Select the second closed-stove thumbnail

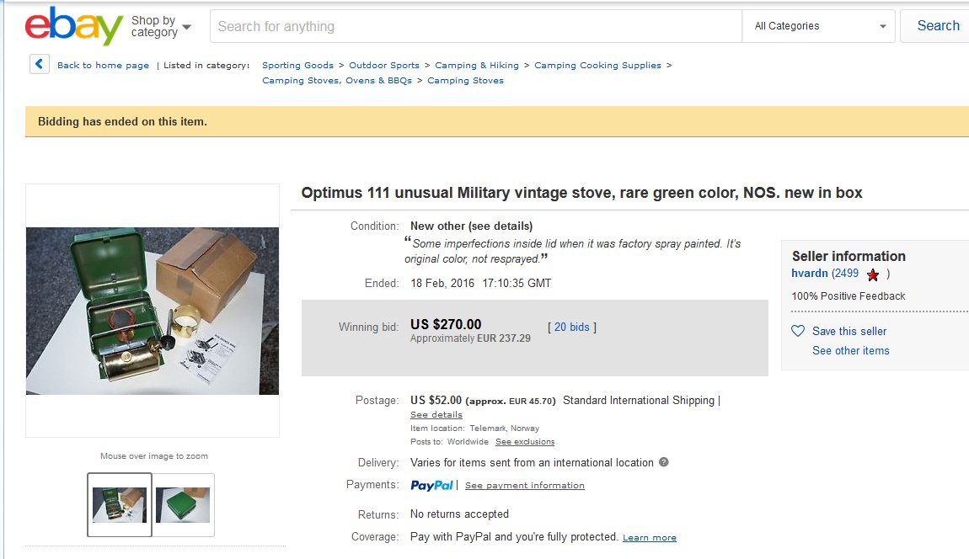pyautogui.click(x=183, y=505)
